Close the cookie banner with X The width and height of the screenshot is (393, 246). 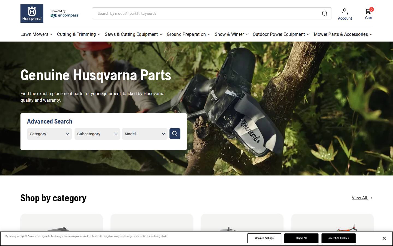[384, 238]
